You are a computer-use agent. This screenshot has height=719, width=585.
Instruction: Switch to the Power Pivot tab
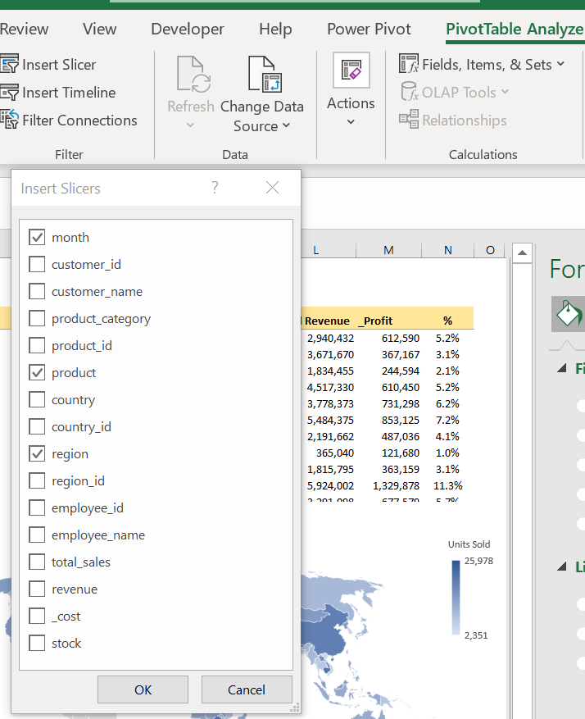pyautogui.click(x=369, y=29)
